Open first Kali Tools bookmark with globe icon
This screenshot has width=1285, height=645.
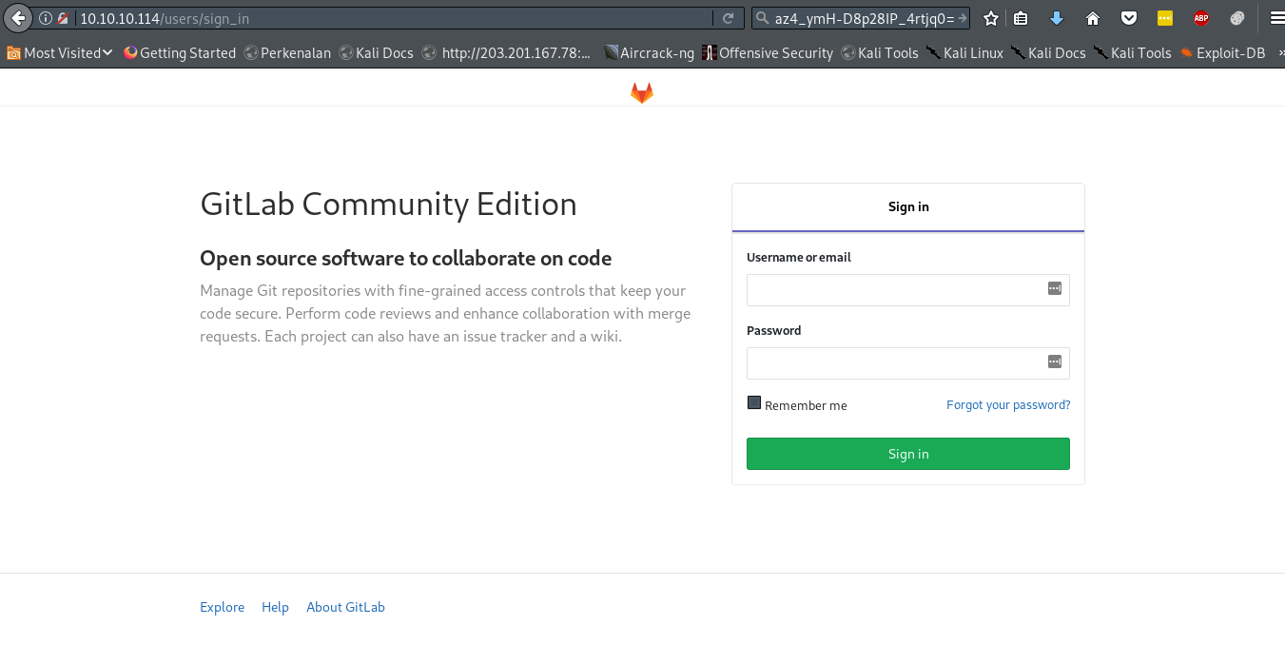pos(880,53)
